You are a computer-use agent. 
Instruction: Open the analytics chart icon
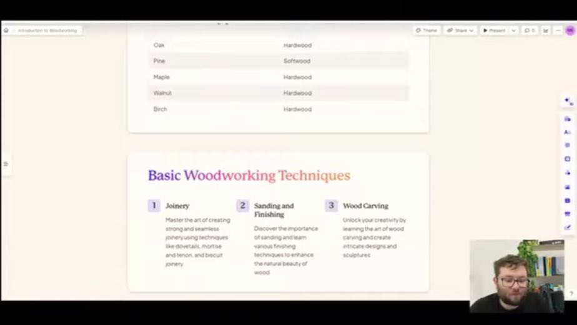pyautogui.click(x=546, y=31)
